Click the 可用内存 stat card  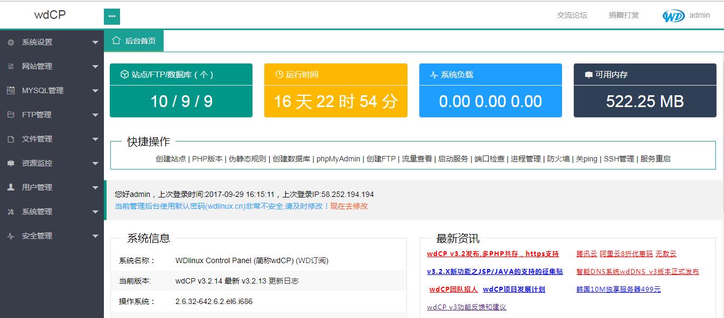[x=645, y=90]
